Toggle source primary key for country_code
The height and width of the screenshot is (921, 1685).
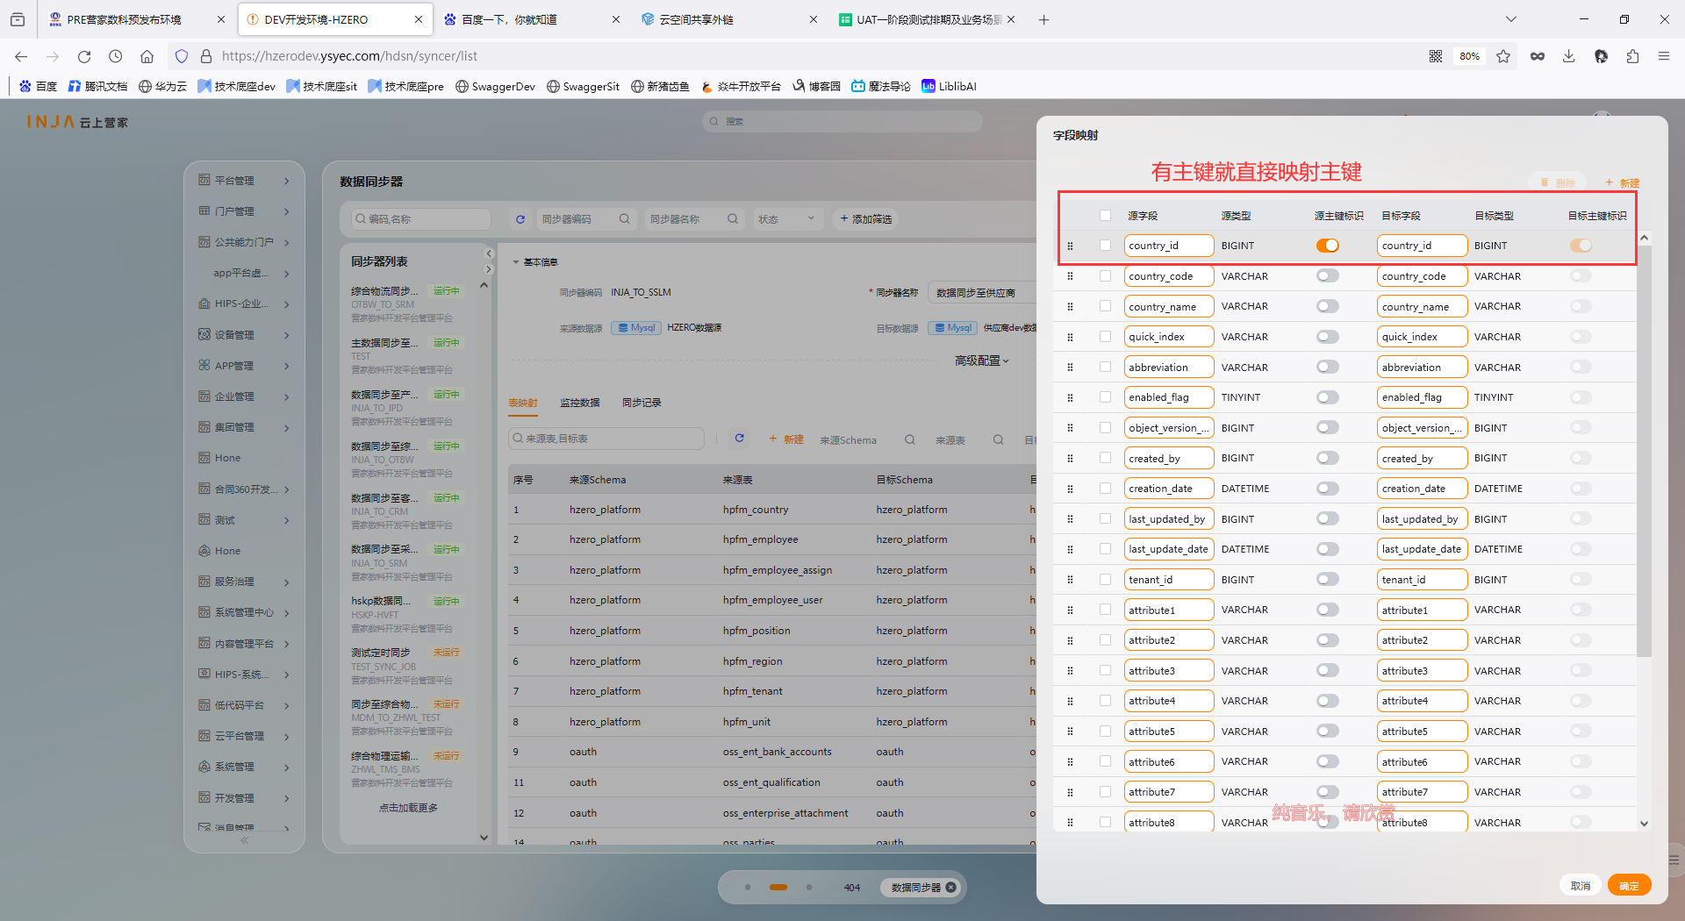(x=1328, y=276)
